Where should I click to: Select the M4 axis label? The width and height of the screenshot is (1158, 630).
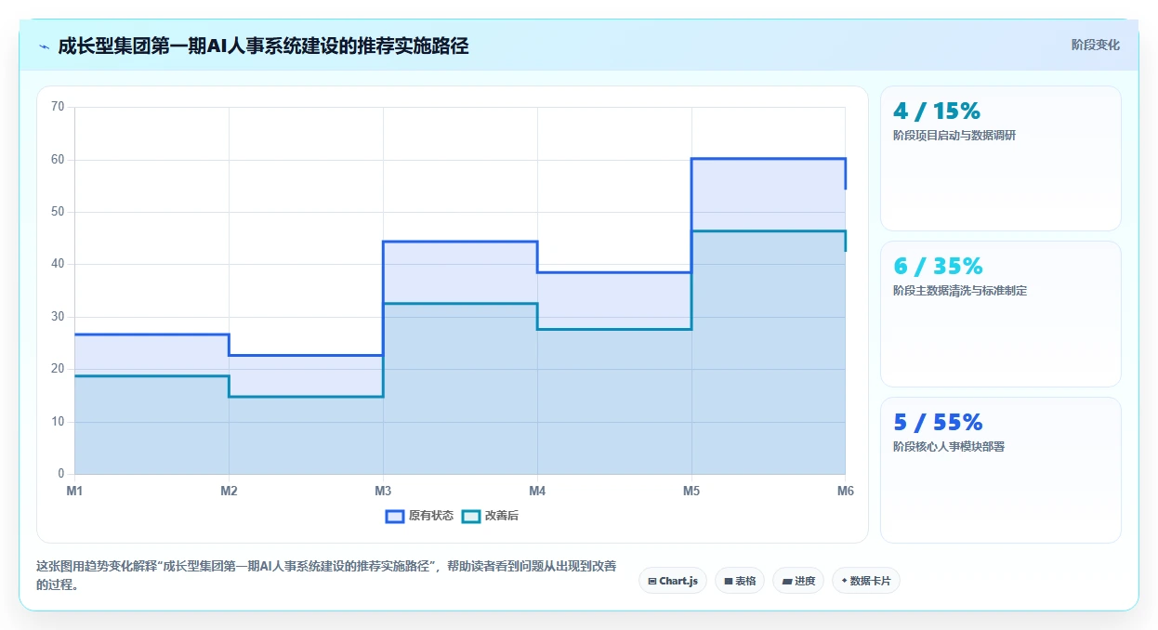click(x=537, y=491)
